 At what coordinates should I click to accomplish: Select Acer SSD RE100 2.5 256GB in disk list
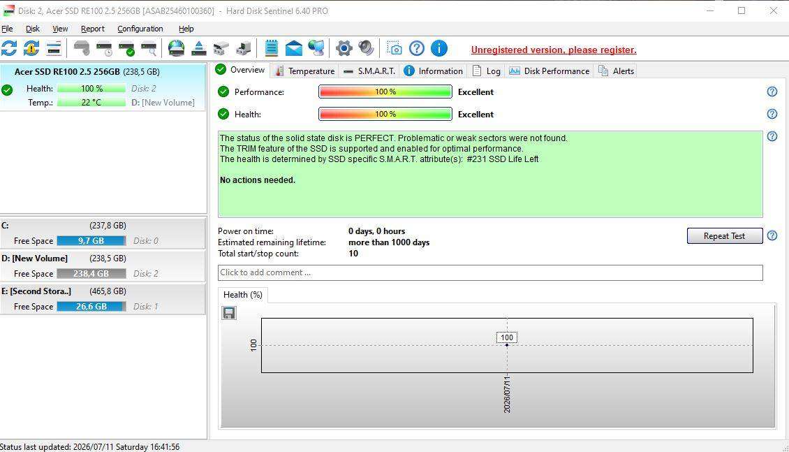(x=103, y=87)
